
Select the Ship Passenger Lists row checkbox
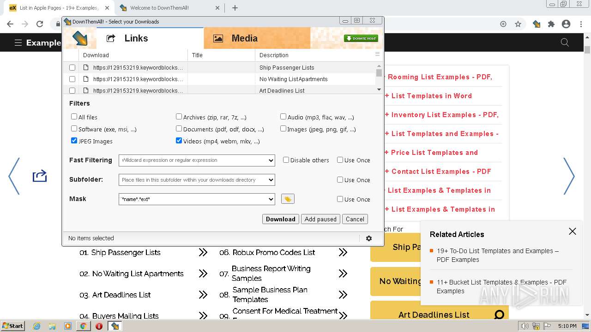72,67
